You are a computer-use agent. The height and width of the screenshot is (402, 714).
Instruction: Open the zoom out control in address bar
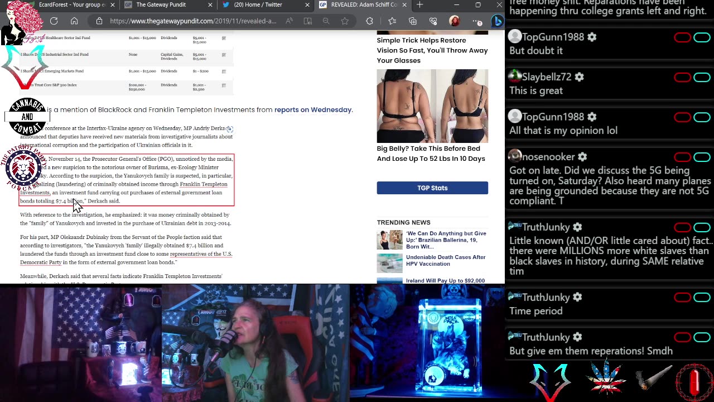pyautogui.click(x=326, y=21)
